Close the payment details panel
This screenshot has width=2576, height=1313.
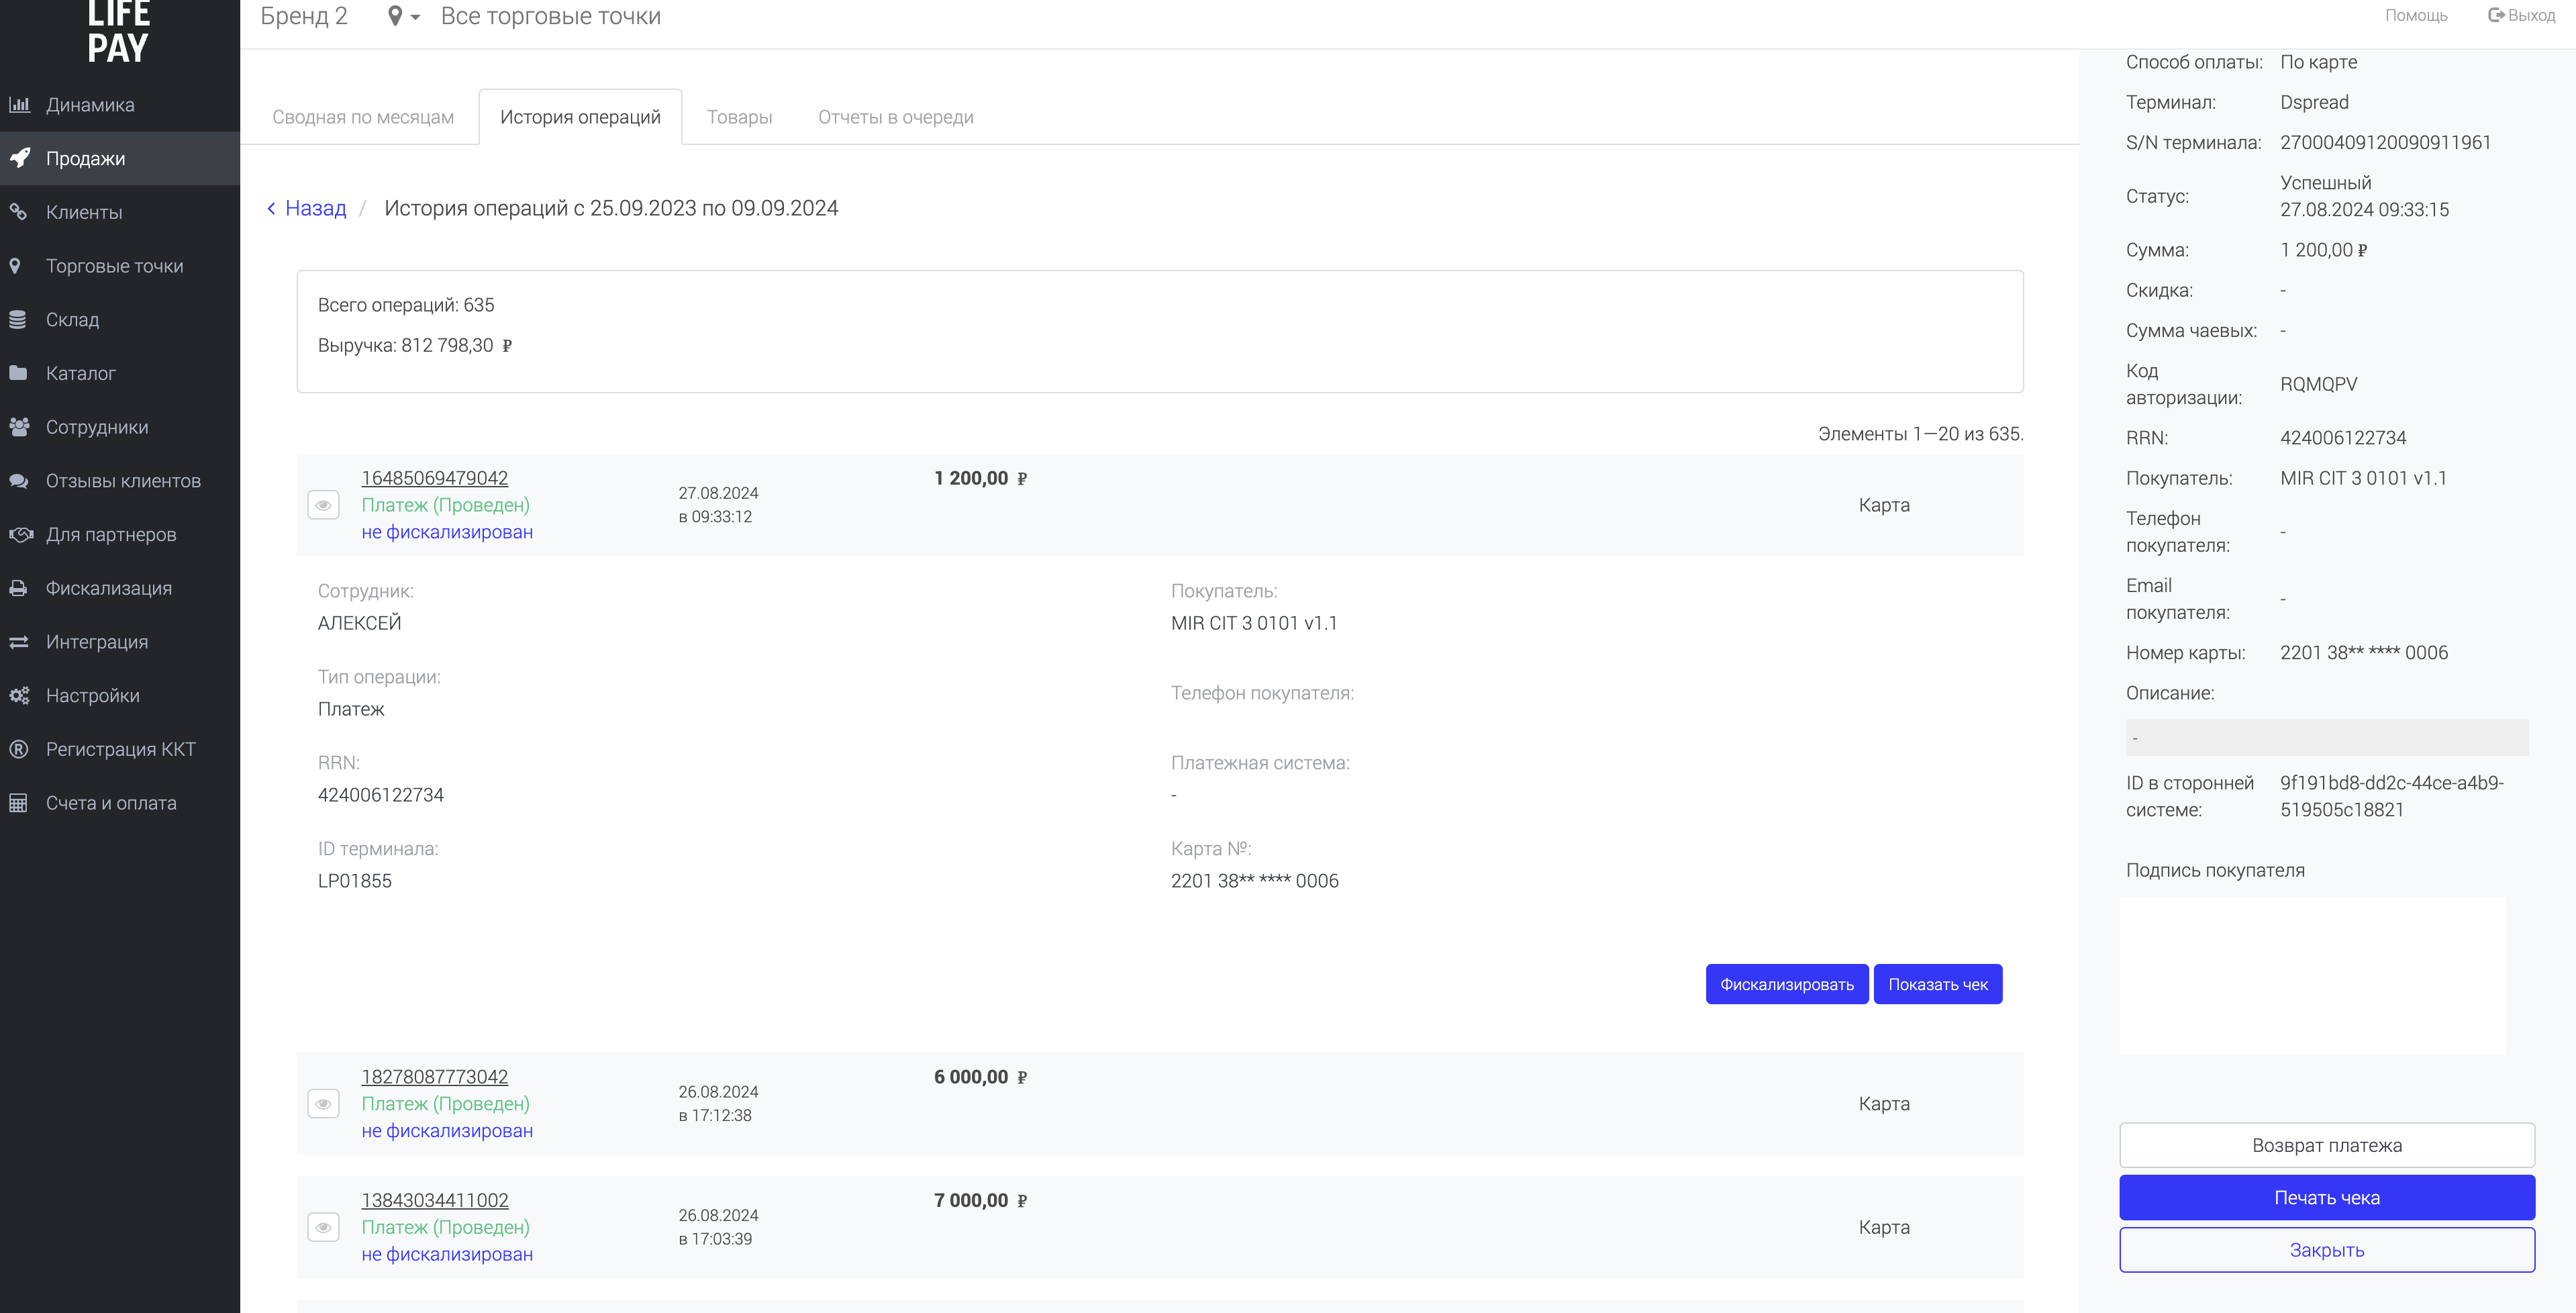2326,1250
